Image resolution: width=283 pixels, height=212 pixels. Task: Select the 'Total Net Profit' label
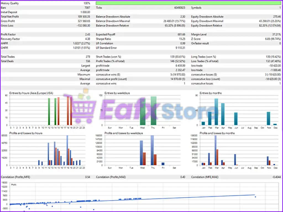coord(10,17)
